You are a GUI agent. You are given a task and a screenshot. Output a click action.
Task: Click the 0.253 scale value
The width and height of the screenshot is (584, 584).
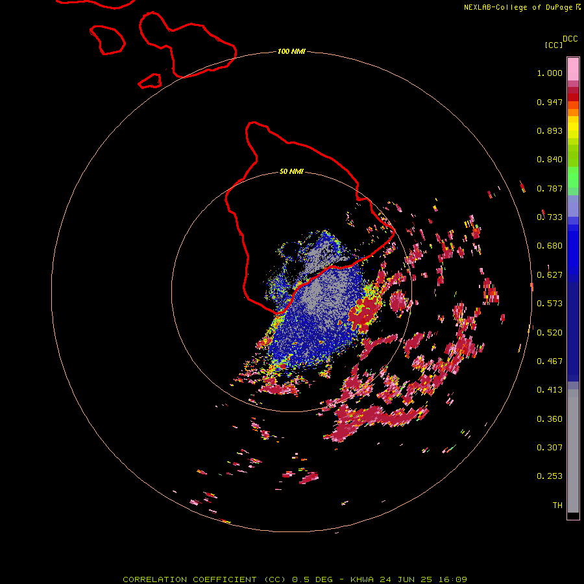point(550,476)
